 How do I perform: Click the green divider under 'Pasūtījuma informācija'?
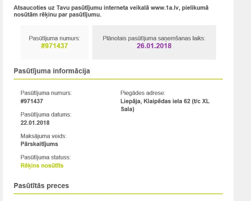click(118, 79)
